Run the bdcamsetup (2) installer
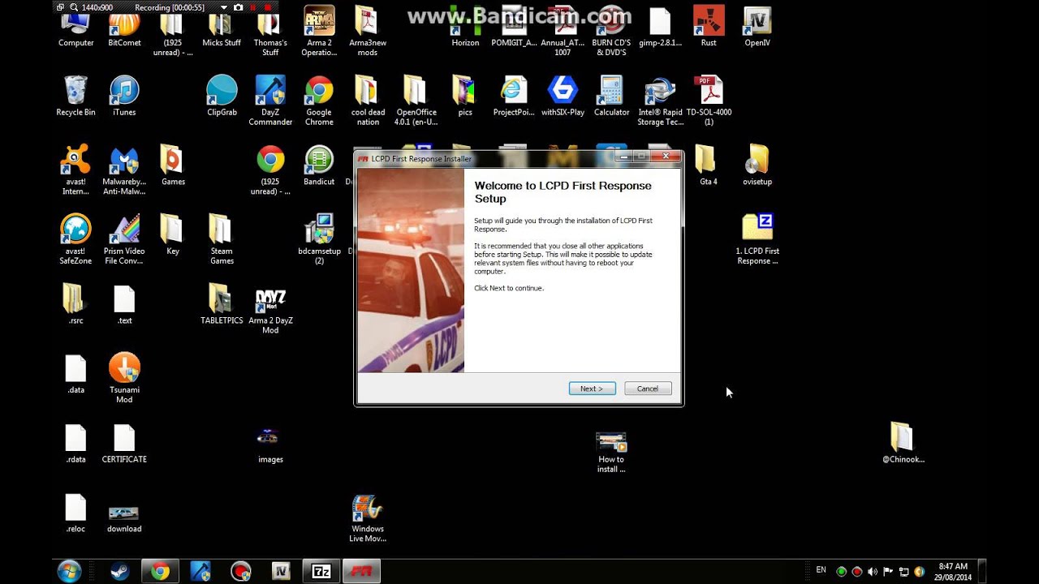Viewport: 1039px width, 584px height. (319, 239)
